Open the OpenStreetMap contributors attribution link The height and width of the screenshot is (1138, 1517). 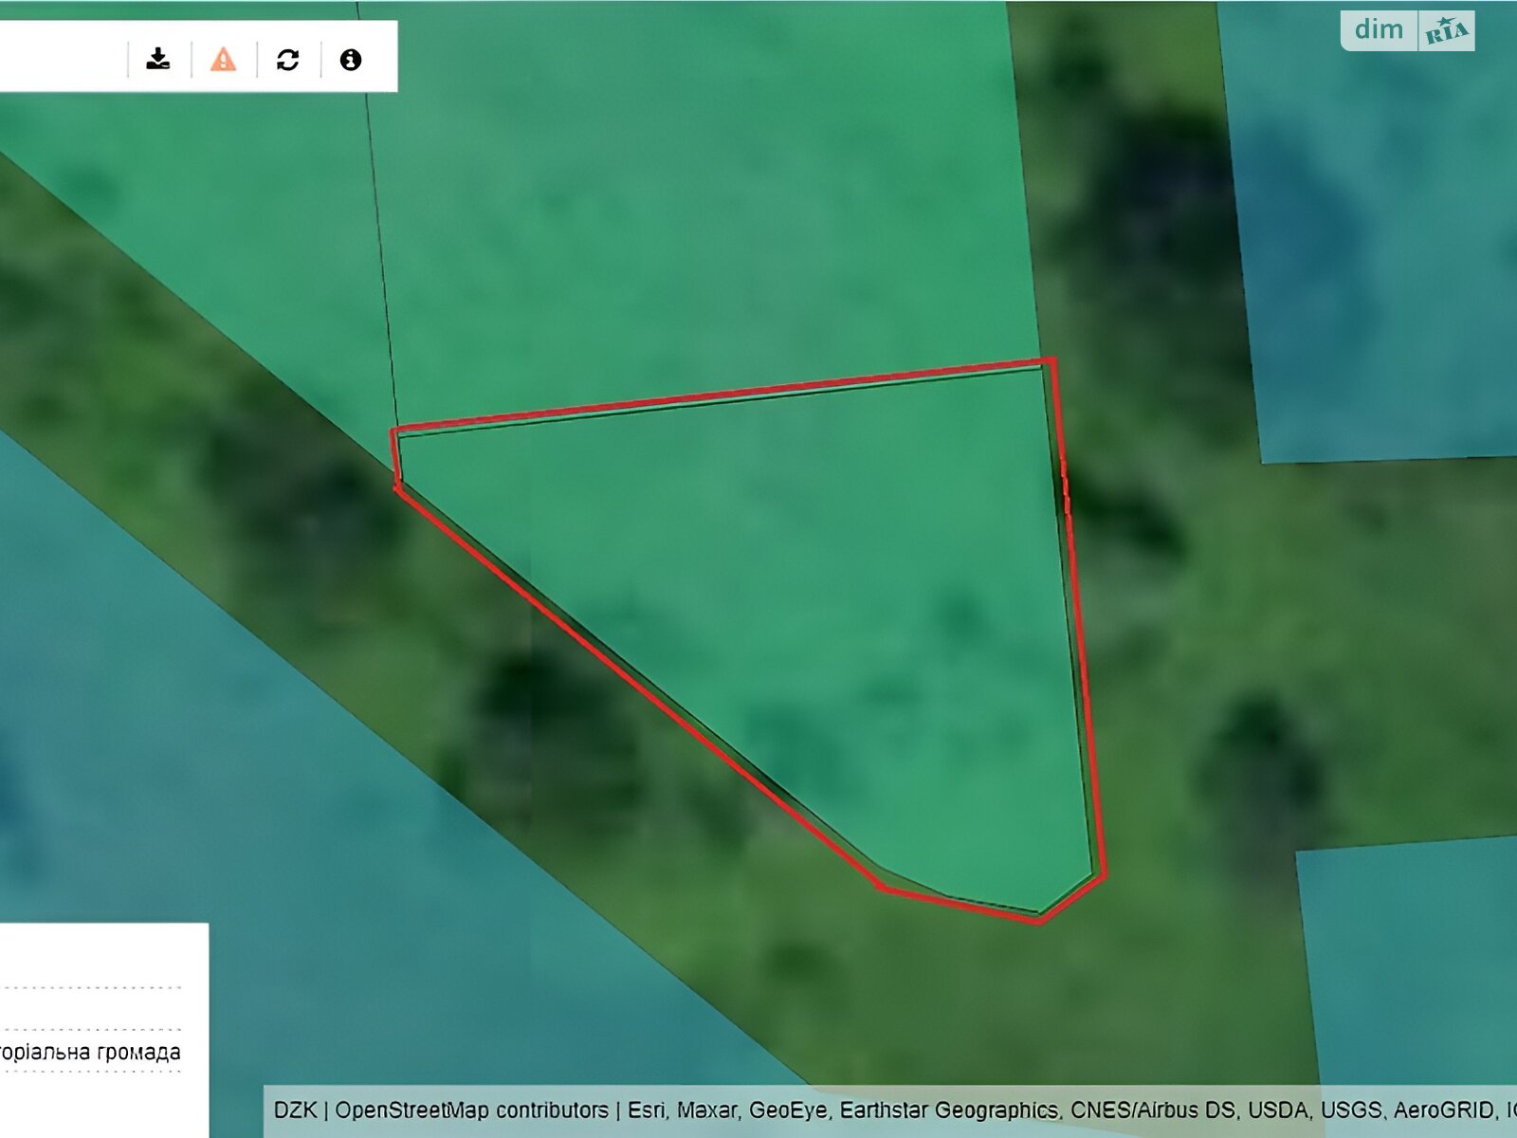471,1110
